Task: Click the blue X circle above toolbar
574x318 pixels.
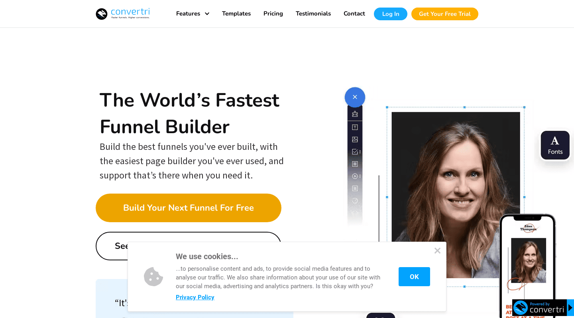Action: click(x=355, y=97)
